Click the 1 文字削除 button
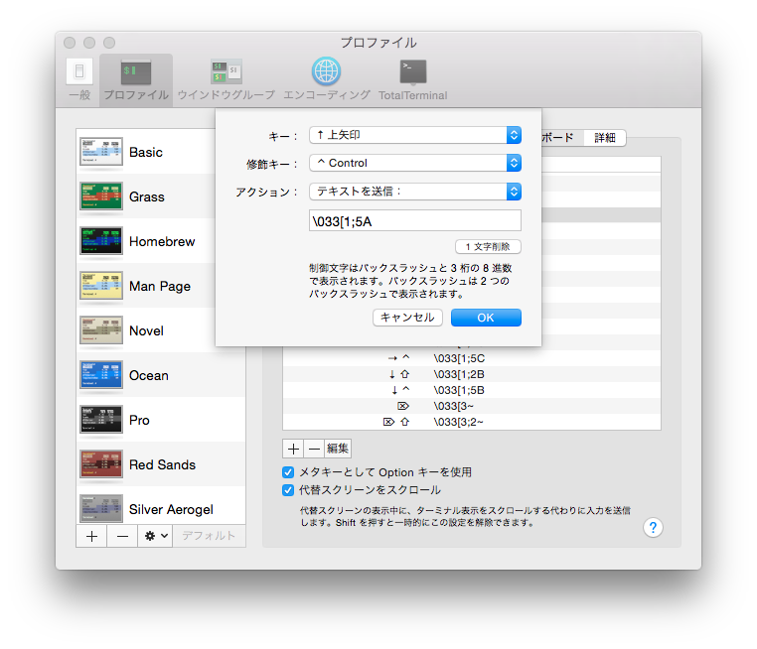 [488, 246]
